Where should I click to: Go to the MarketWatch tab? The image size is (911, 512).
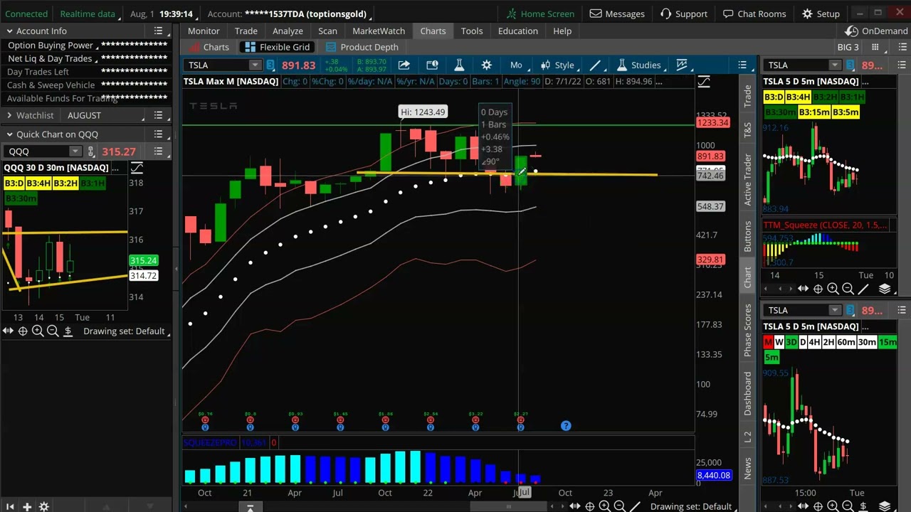379,31
